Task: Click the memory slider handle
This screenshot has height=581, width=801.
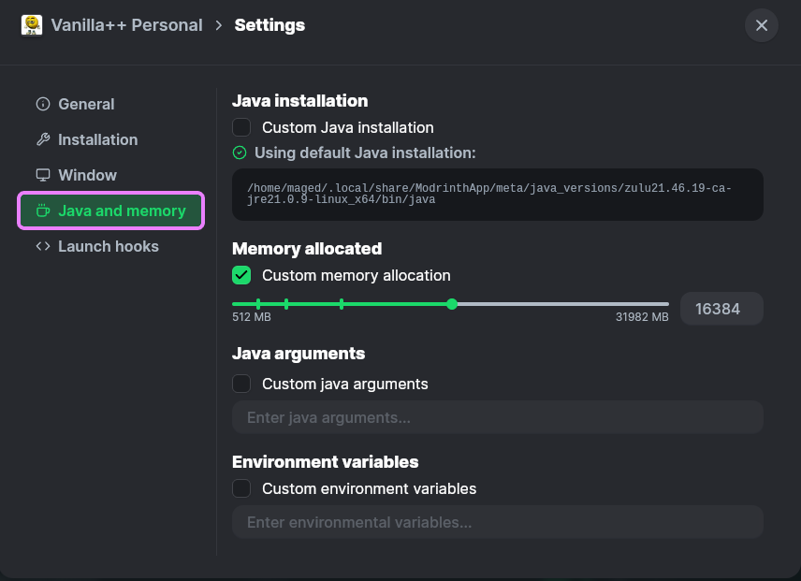Action: click(452, 304)
